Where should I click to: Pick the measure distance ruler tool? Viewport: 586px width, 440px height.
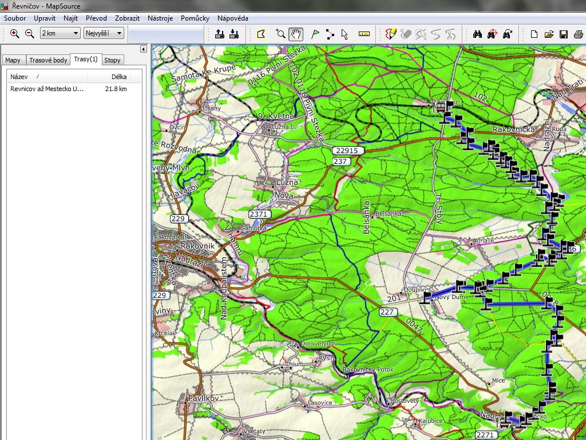[364, 34]
